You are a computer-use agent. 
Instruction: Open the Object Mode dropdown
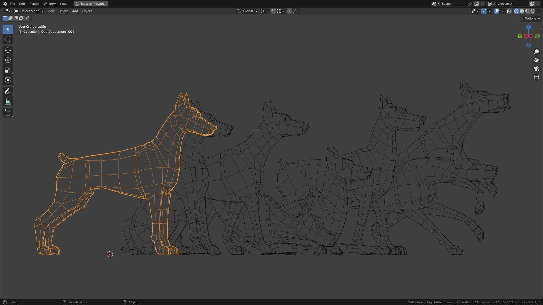coord(29,11)
